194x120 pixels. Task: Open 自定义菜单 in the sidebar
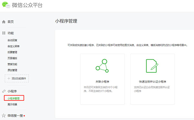click(14, 46)
